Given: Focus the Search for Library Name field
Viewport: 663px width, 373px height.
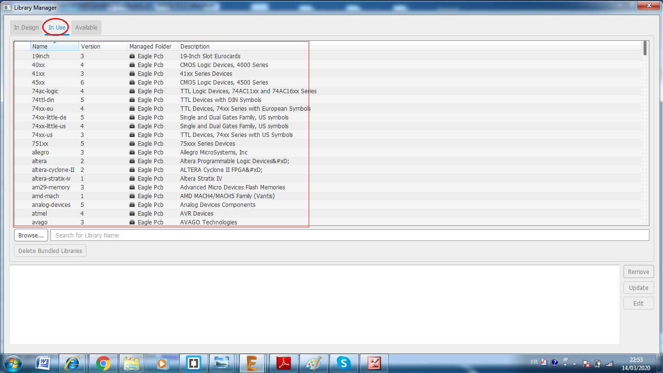Looking at the screenshot, I should click(350, 235).
